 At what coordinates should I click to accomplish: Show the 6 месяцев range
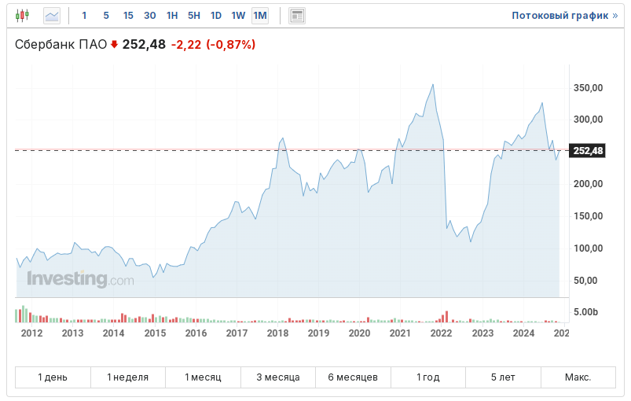coord(353,377)
